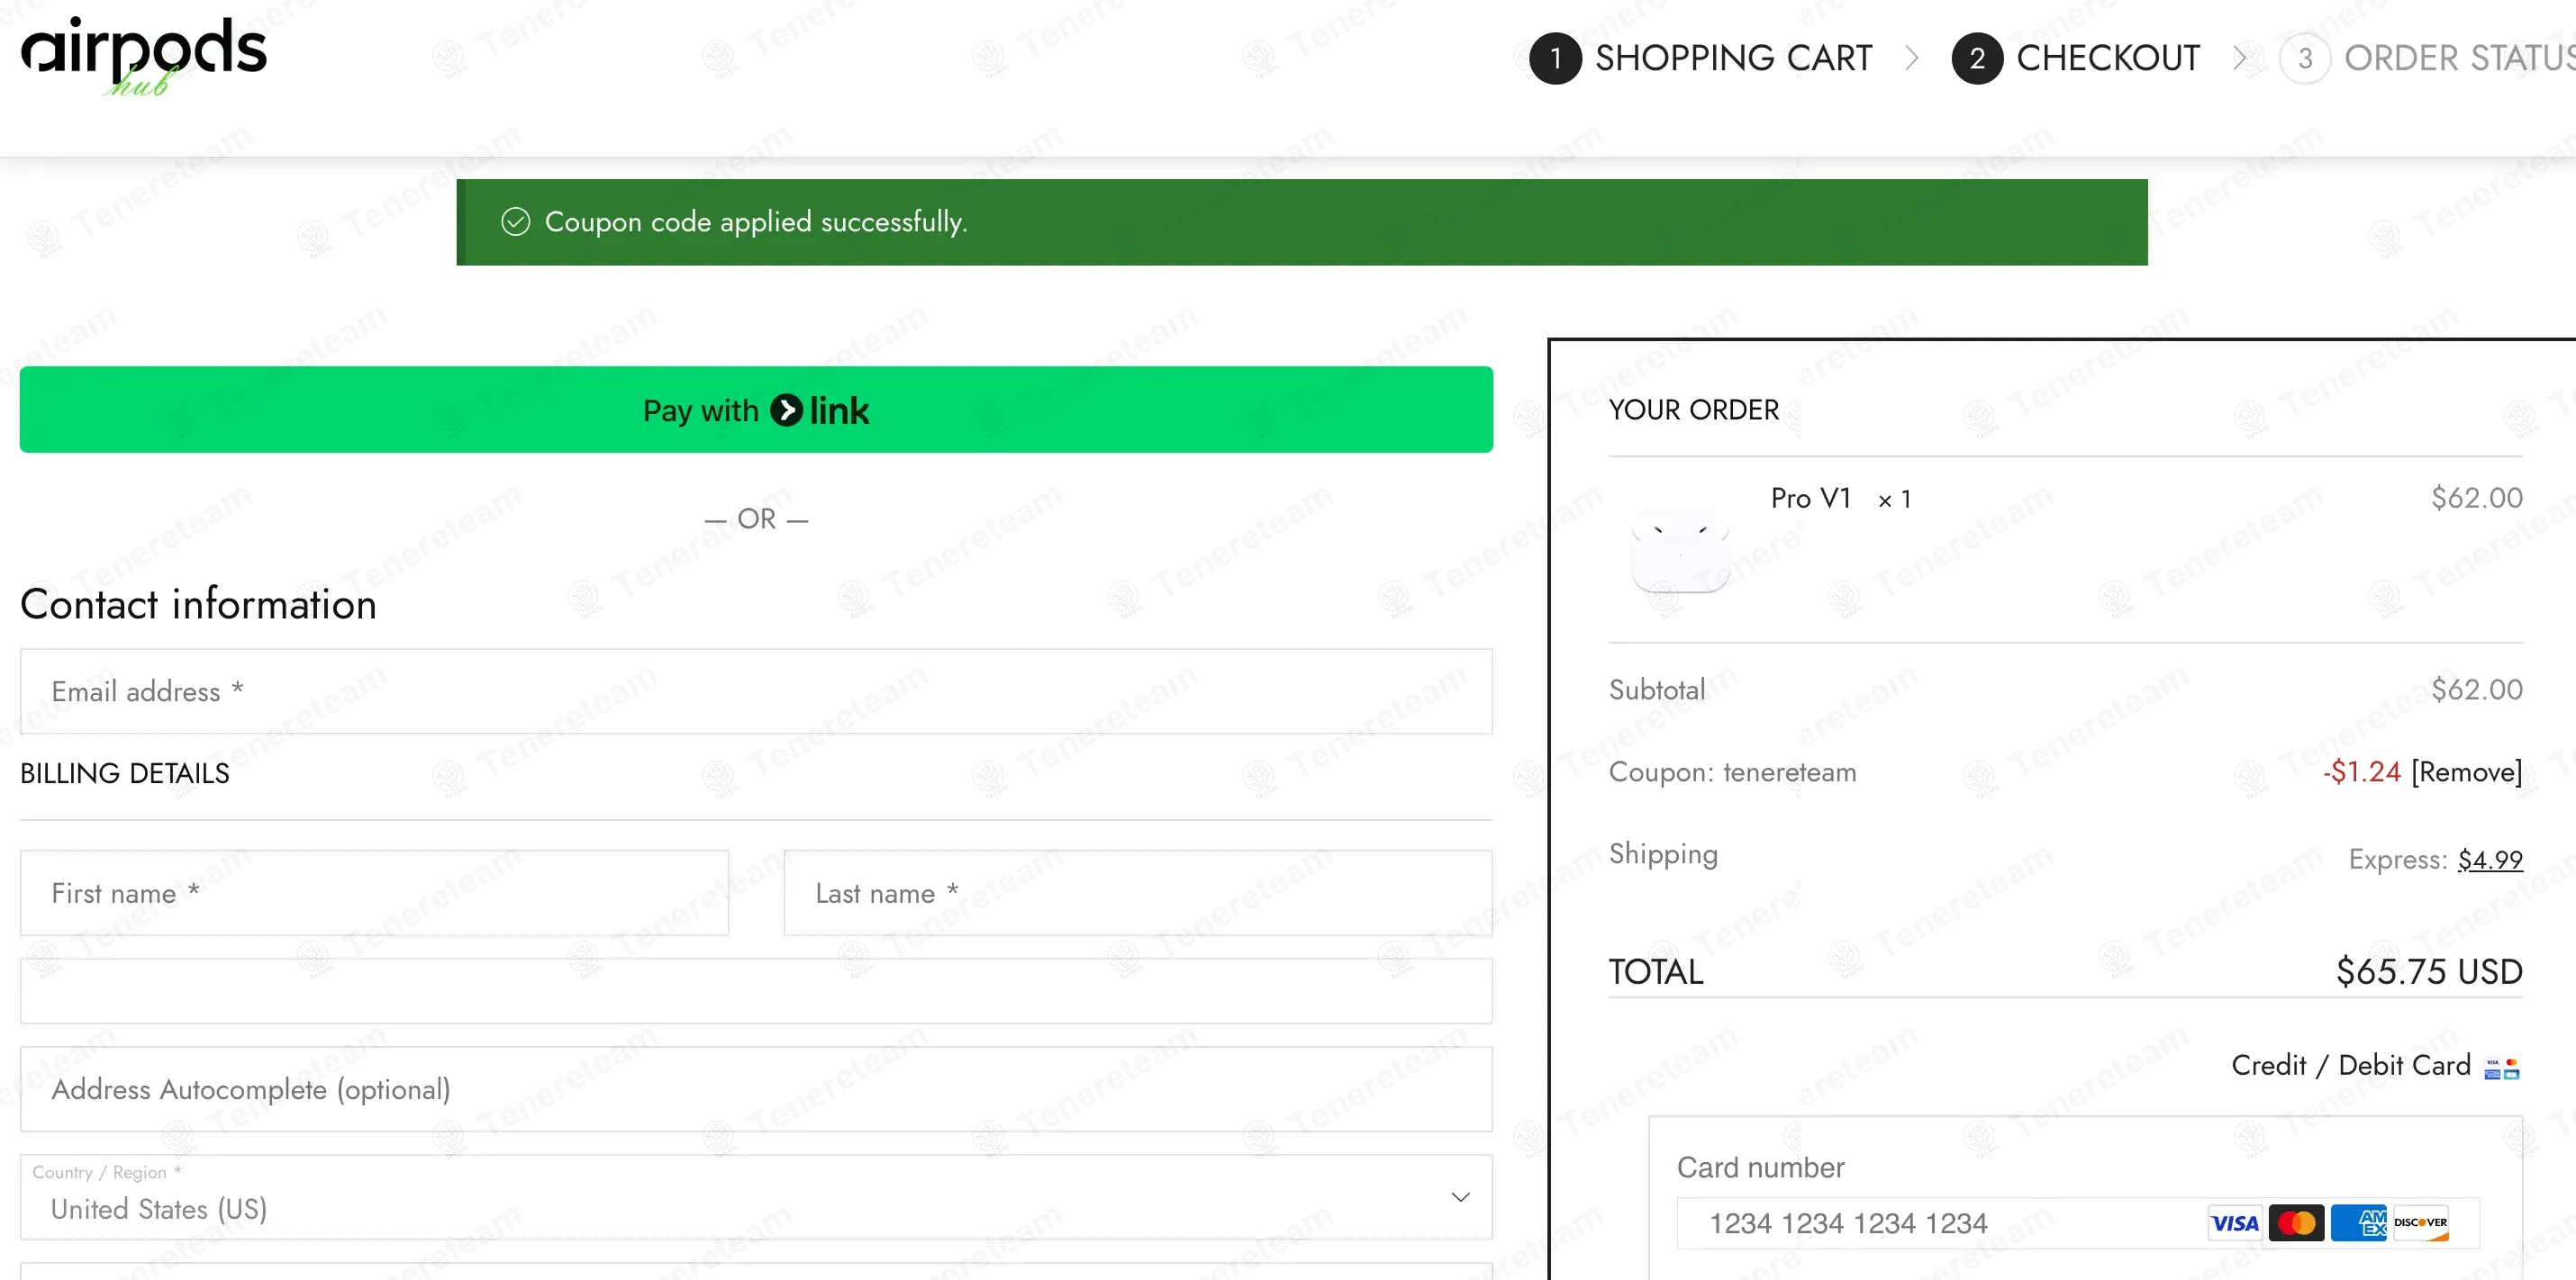The height and width of the screenshot is (1280, 2576).
Task: Click the step 1 circle icon
Action: click(x=1555, y=58)
